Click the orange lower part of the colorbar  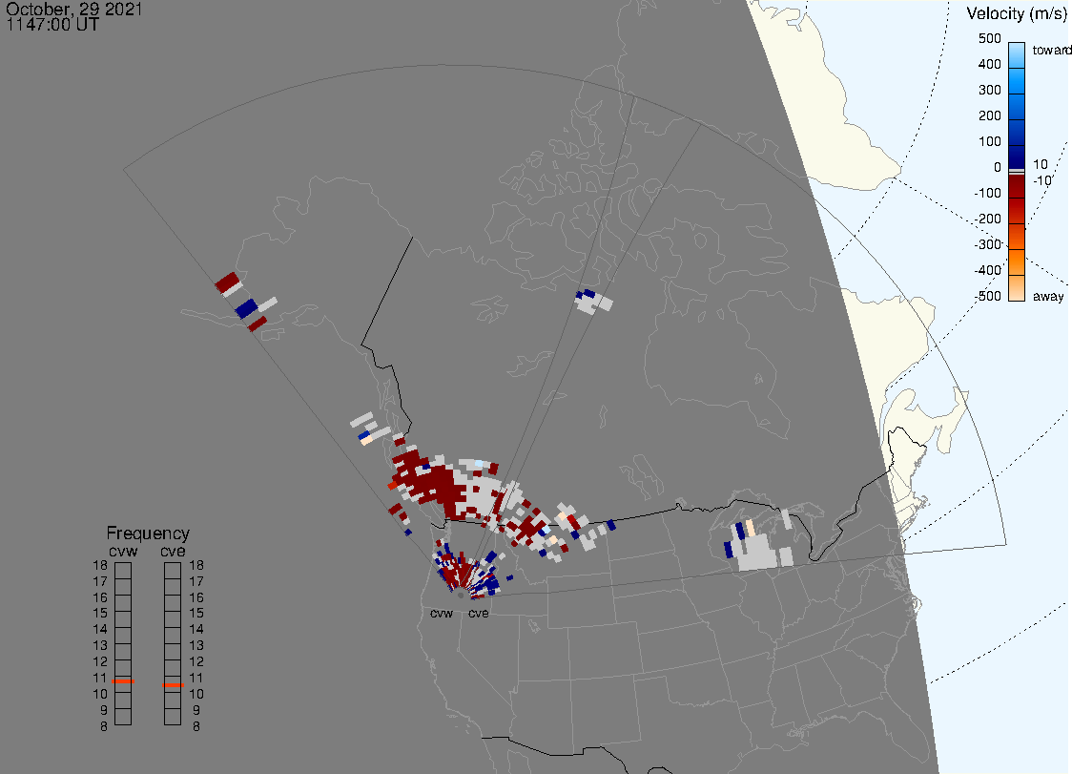1017,262
